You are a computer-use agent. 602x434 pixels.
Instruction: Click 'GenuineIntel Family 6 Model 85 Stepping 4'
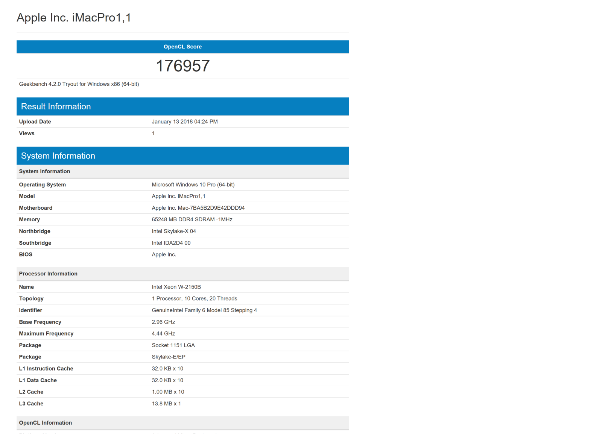(204, 310)
